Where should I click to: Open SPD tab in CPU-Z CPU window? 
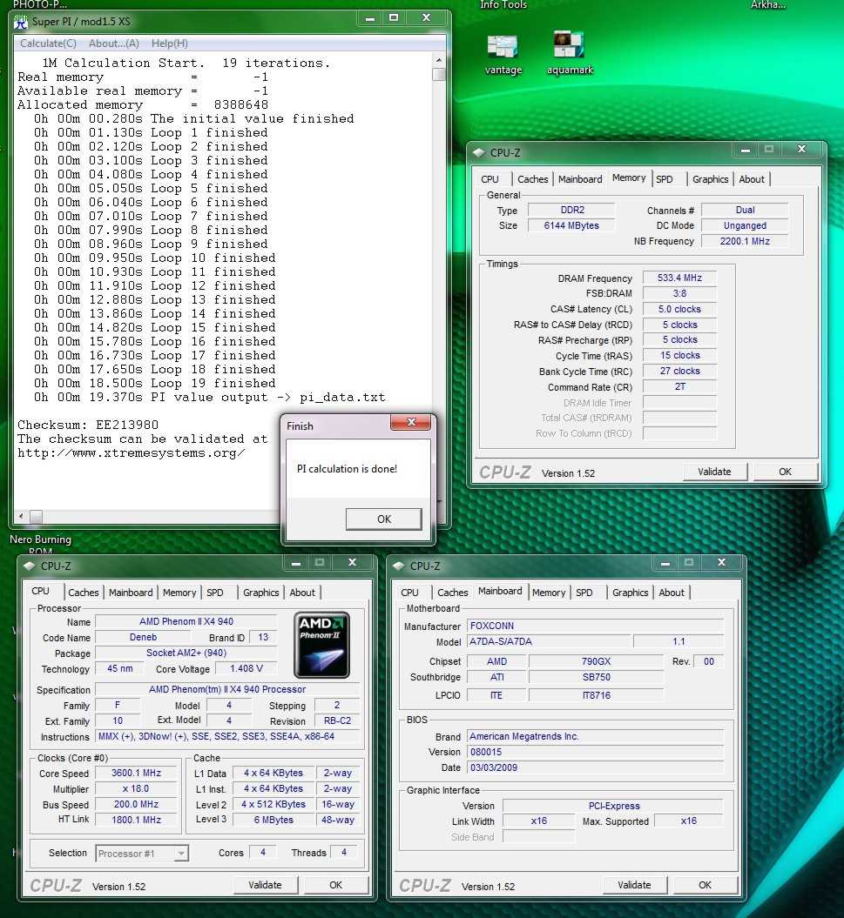[x=215, y=593]
